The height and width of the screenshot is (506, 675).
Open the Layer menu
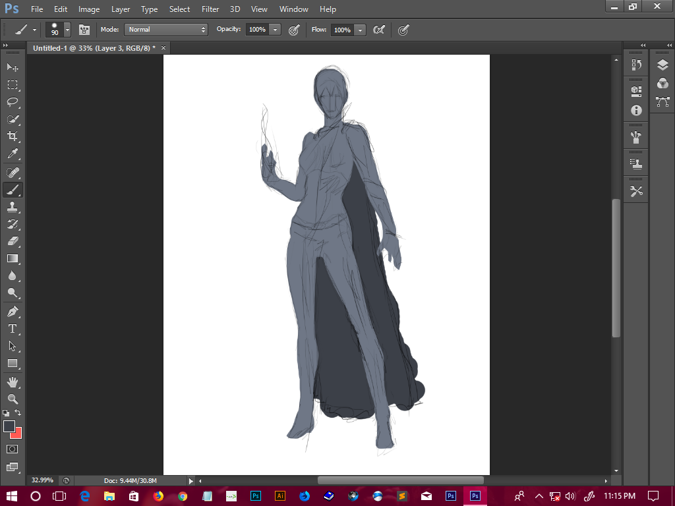121,9
